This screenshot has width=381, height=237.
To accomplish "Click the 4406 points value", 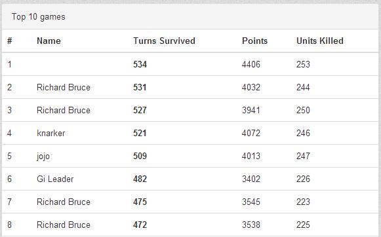I will (251, 65).
